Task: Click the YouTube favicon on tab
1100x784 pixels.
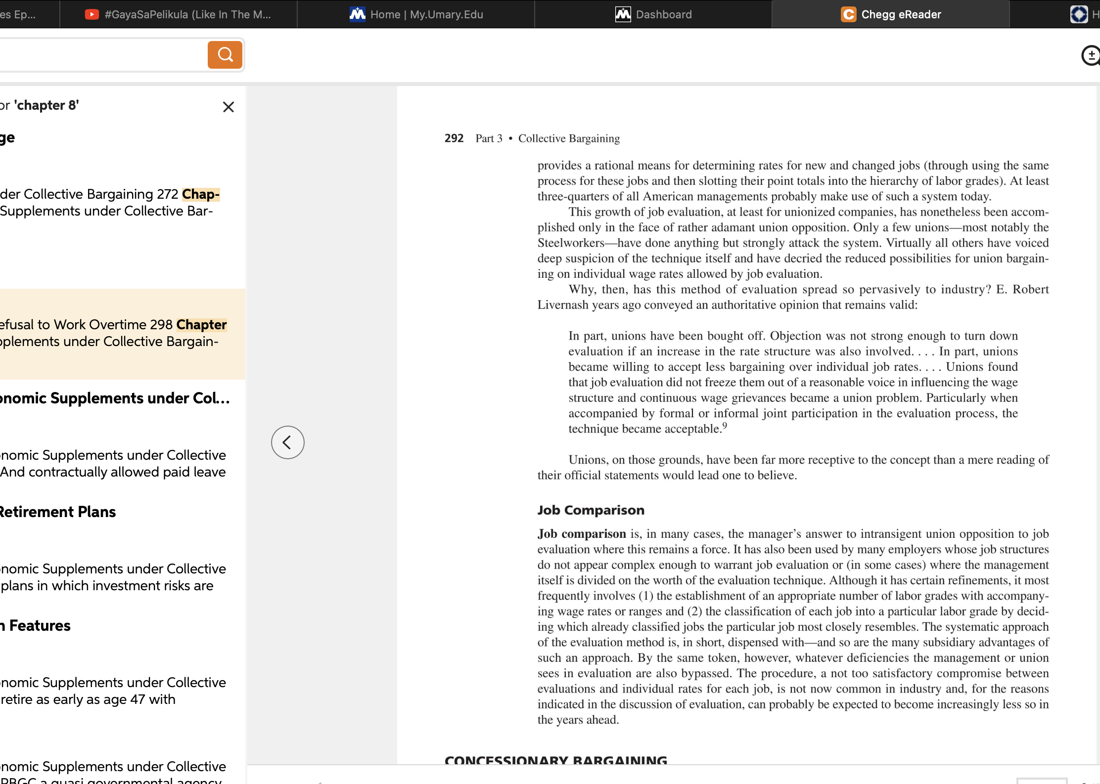Action: (92, 14)
